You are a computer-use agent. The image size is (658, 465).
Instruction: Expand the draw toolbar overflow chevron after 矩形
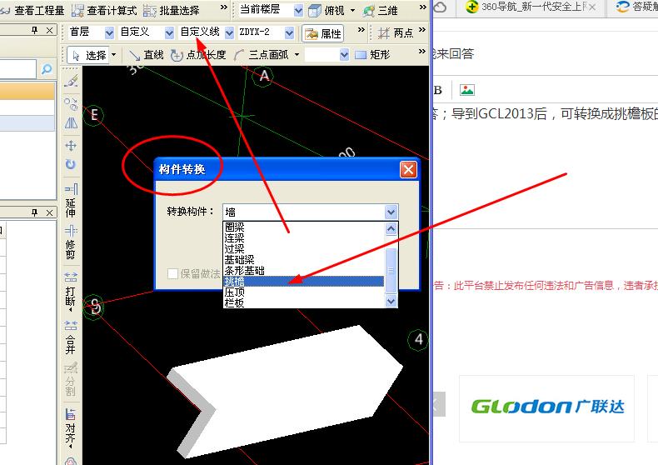421,52
